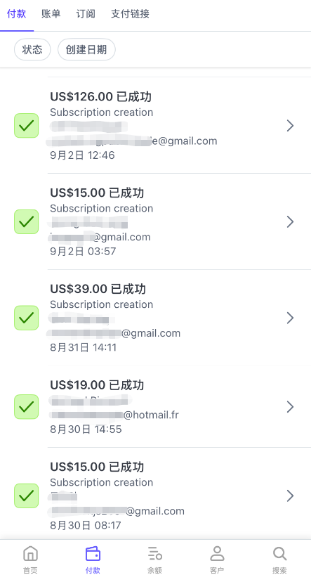Open chevron on the hotmail.fr payment row

click(290, 407)
